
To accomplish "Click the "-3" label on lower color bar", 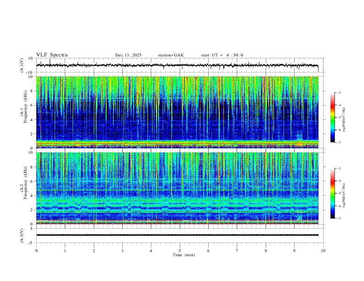I will [x=339, y=169].
